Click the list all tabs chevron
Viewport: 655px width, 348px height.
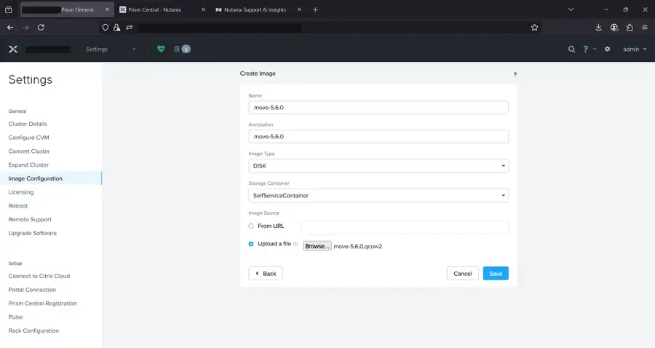click(x=571, y=9)
